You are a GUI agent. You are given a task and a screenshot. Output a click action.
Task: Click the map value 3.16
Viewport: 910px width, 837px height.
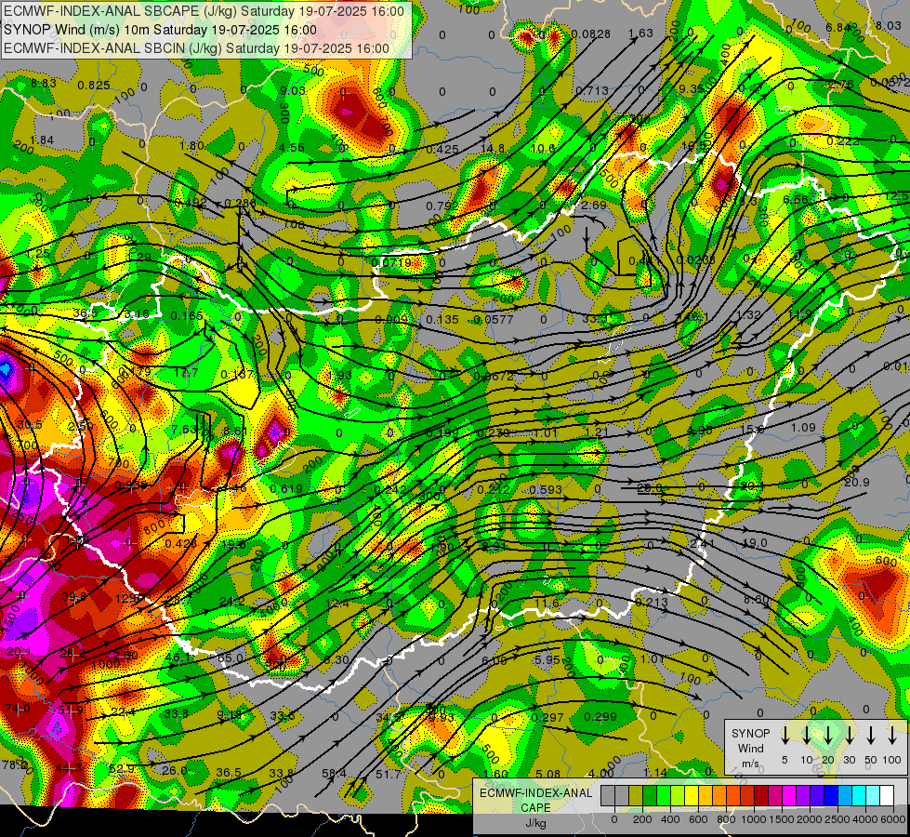[137, 314]
